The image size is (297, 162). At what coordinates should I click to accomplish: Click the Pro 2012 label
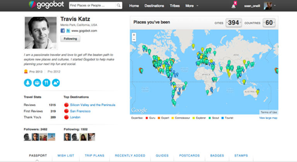click(x=54, y=72)
